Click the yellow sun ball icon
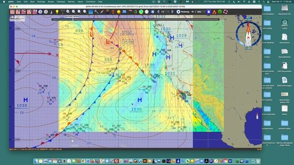 coord(119,12)
